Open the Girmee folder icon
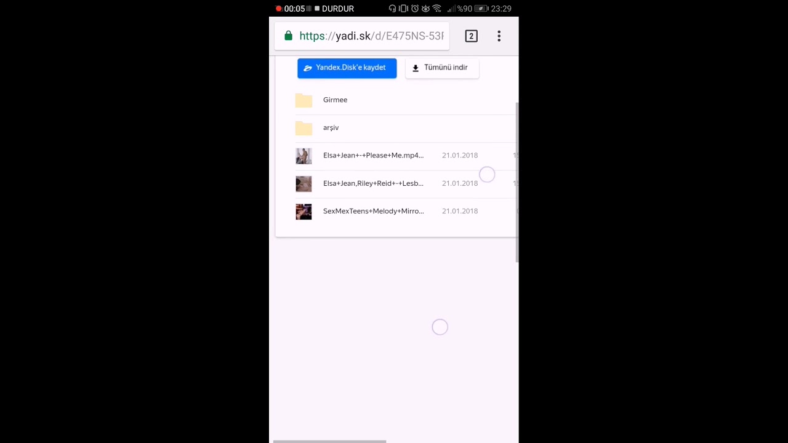 pos(304,100)
